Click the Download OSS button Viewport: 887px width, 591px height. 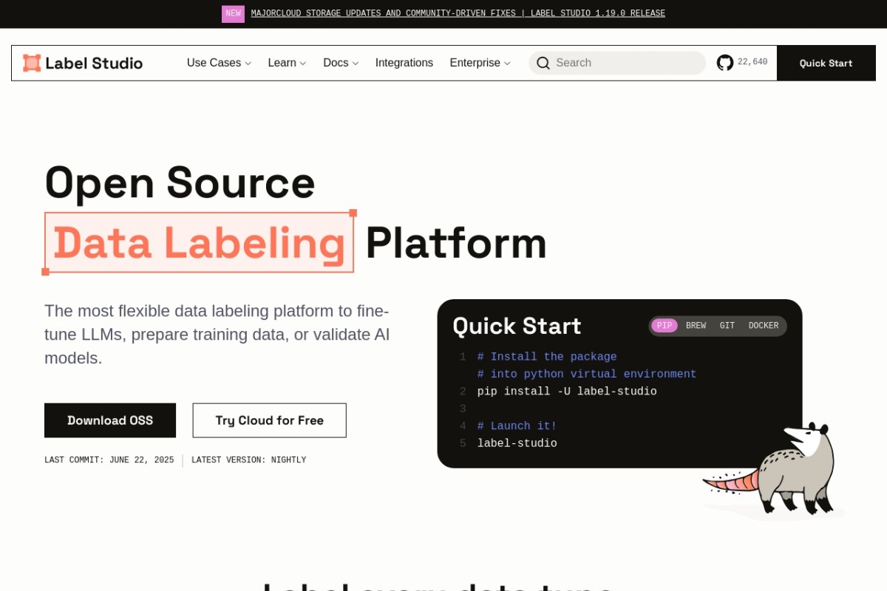(x=110, y=420)
